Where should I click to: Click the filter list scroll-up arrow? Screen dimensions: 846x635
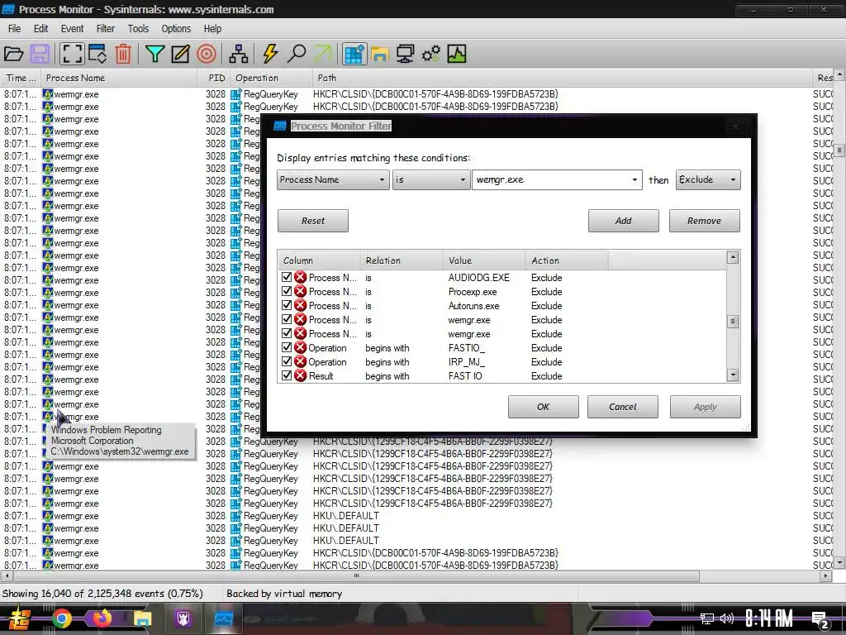point(733,257)
